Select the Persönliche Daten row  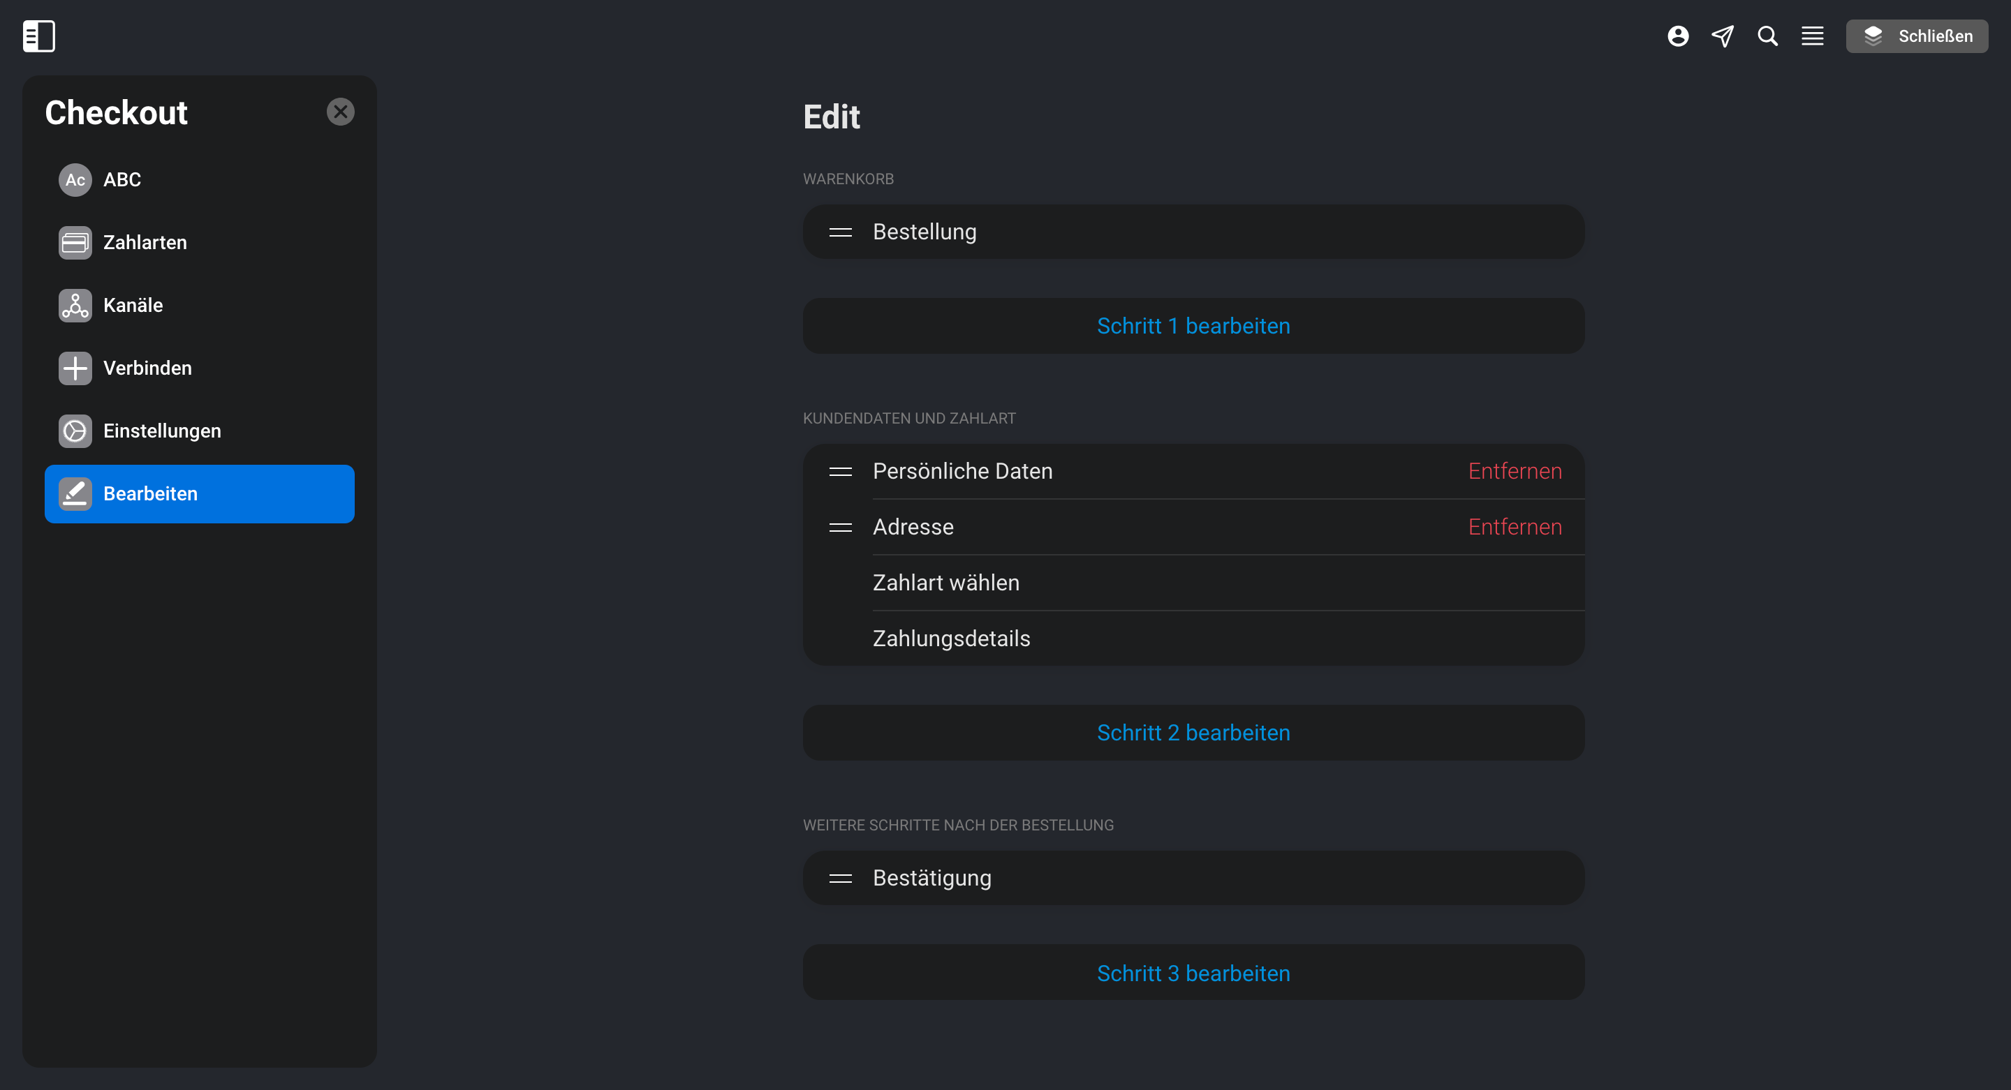point(1193,471)
